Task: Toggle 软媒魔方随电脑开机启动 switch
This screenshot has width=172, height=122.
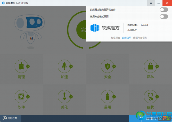Action: (164, 10)
